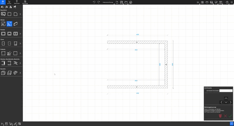
Task: Open the help menu
Action: (x=227, y=2)
